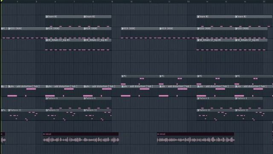The width and height of the screenshot is (273, 154).
Task: Select KICK CHUNK title above first M1 clip
Action: pyautogui.click(x=129, y=29)
